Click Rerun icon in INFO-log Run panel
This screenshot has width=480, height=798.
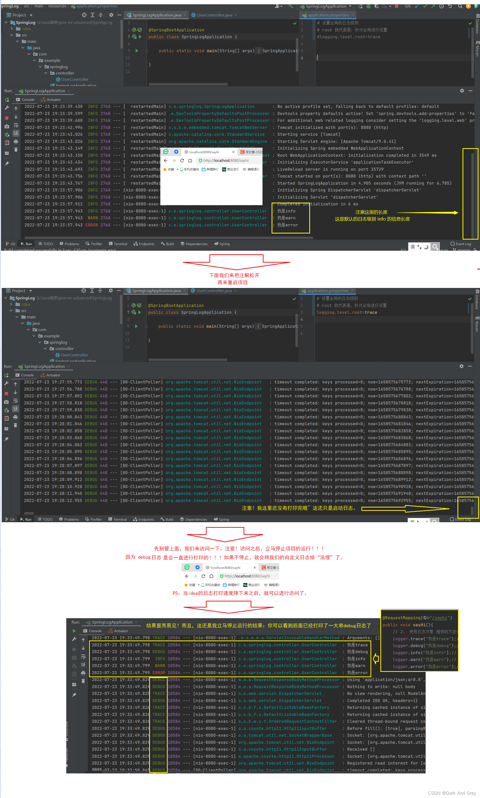(7, 100)
